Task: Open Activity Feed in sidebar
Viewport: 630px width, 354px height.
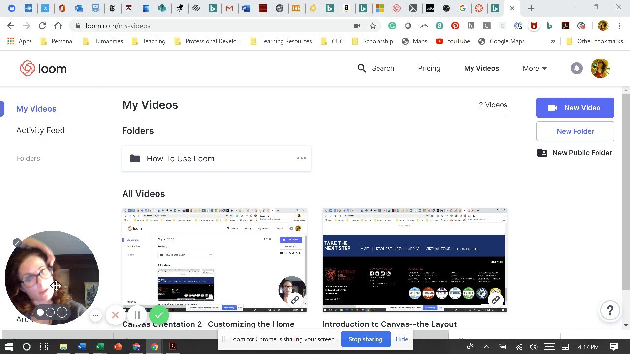Action: [40, 130]
